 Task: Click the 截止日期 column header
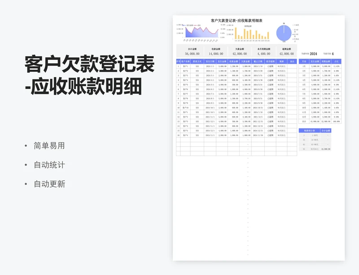click(x=258, y=61)
